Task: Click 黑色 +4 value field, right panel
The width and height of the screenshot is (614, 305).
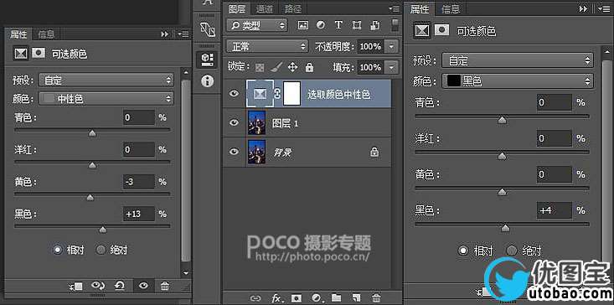Action: pos(555,210)
